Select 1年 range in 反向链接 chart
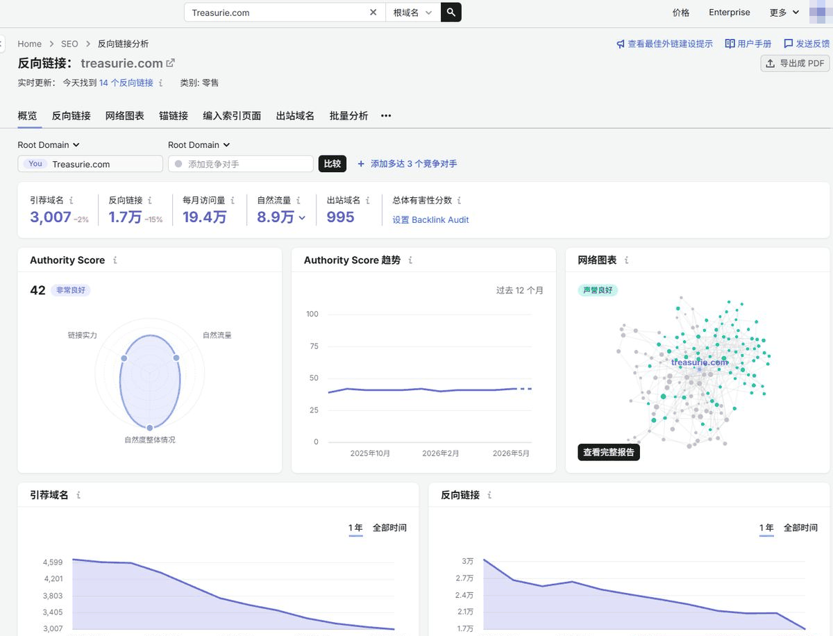The height and width of the screenshot is (636, 833). pos(766,528)
